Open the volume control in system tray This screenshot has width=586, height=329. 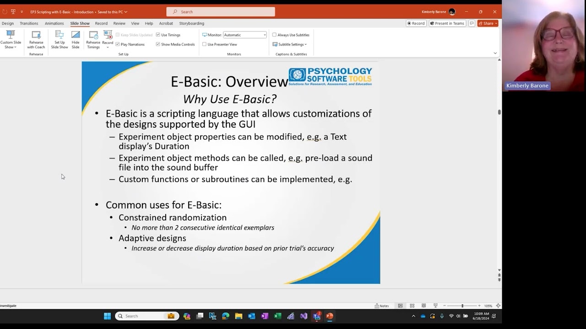pyautogui.click(x=458, y=316)
